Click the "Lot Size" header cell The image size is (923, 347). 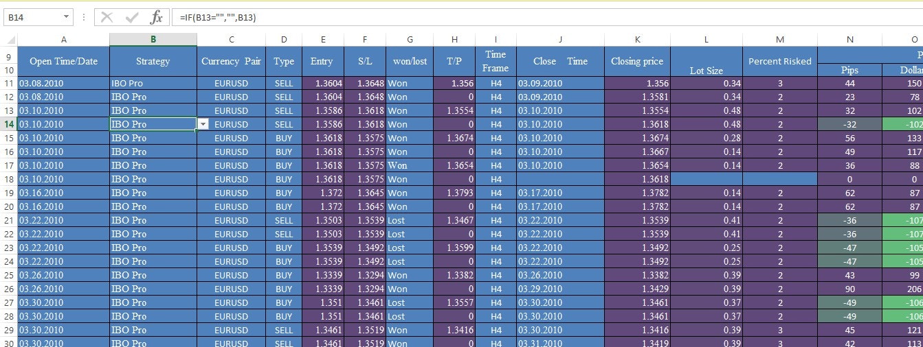[x=707, y=61]
